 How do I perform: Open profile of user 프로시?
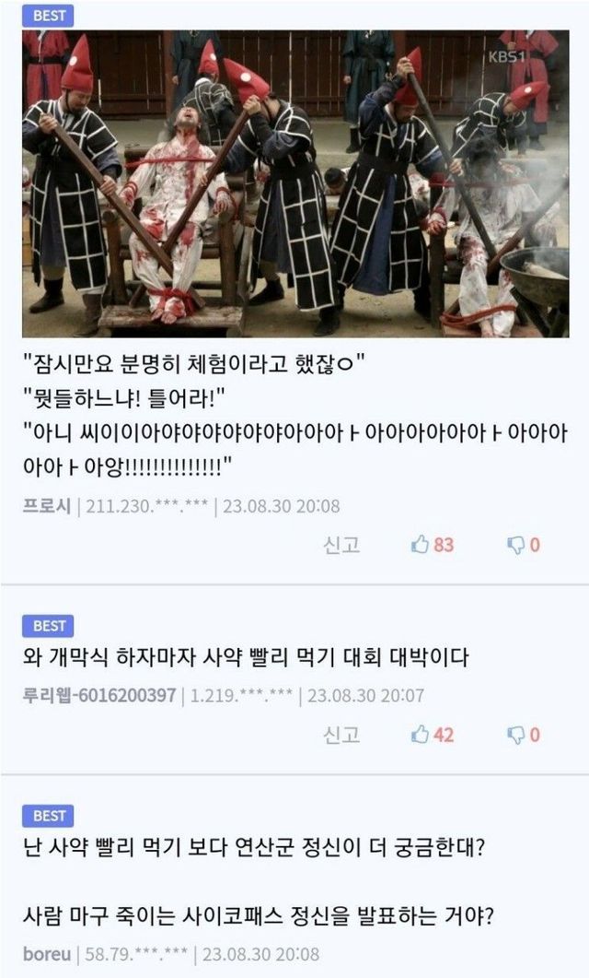pos(47,505)
